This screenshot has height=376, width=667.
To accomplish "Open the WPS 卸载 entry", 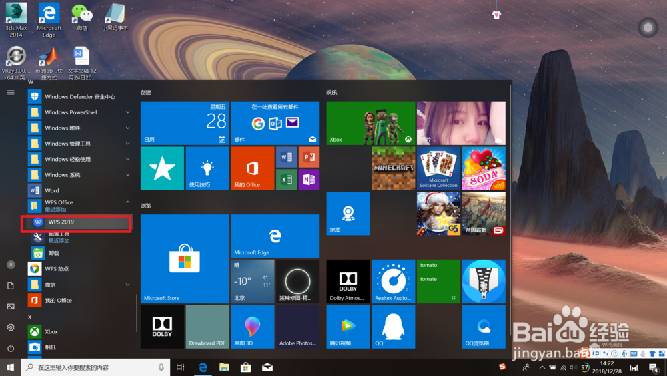I will tap(80, 253).
